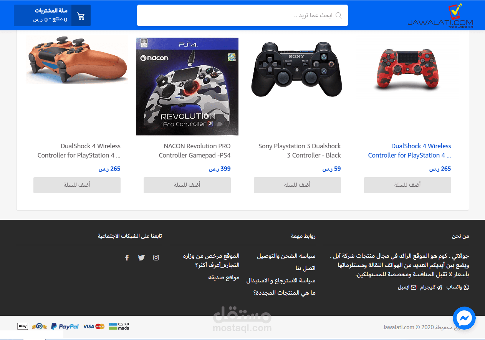Image resolution: width=485 pixels, height=340 pixels.
Task: Open the shopping cart icon
Action: [x=81, y=16]
